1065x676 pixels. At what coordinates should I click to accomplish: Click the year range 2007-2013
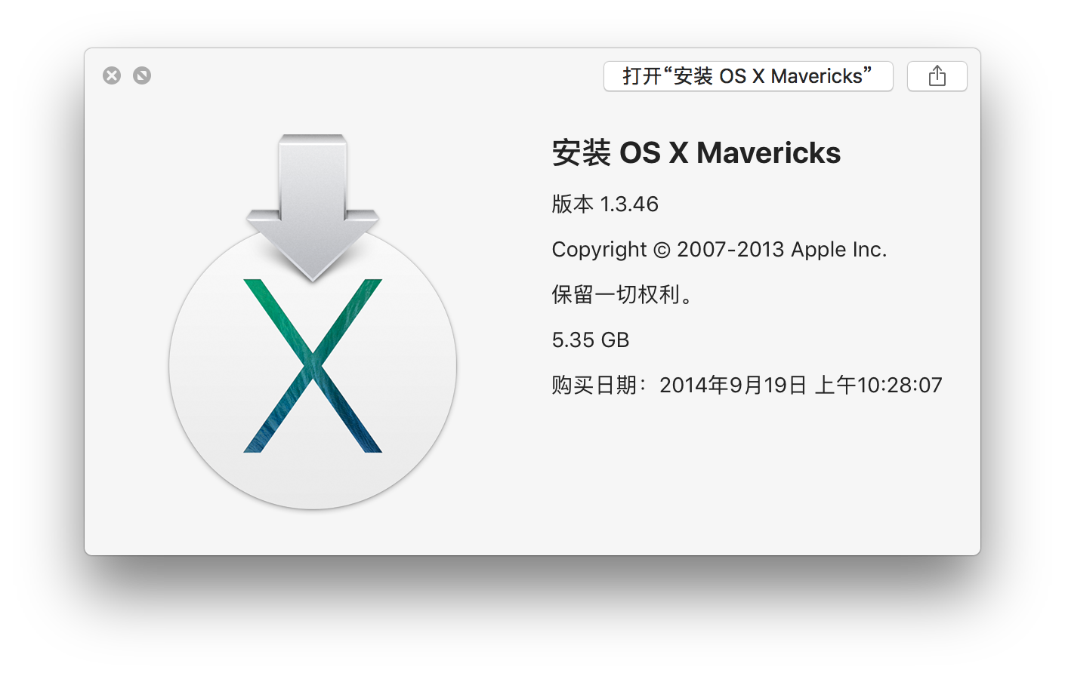coord(730,250)
